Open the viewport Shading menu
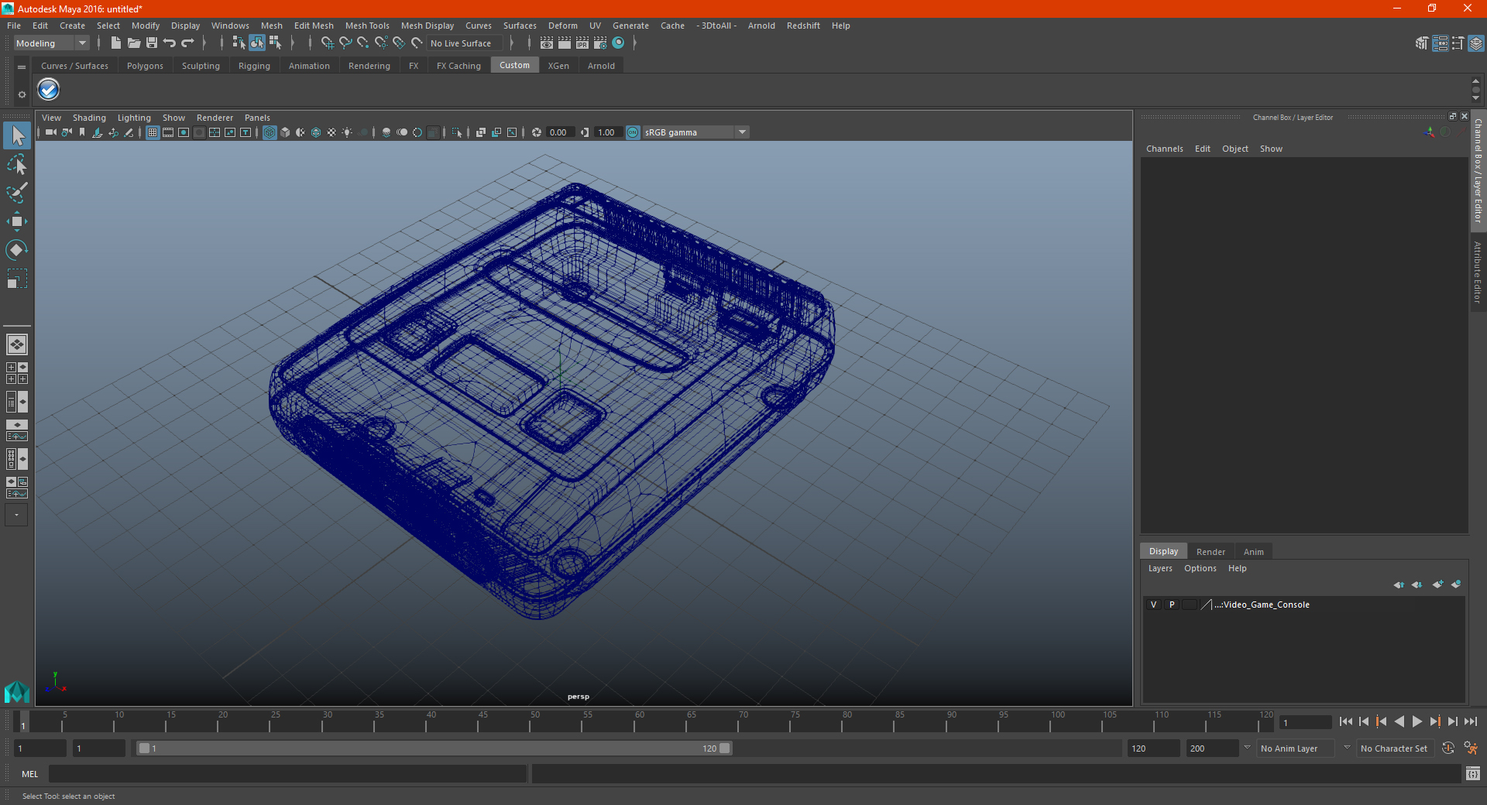 tap(89, 118)
